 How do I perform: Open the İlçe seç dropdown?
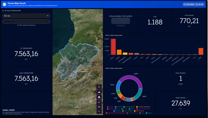(x=26, y=16)
